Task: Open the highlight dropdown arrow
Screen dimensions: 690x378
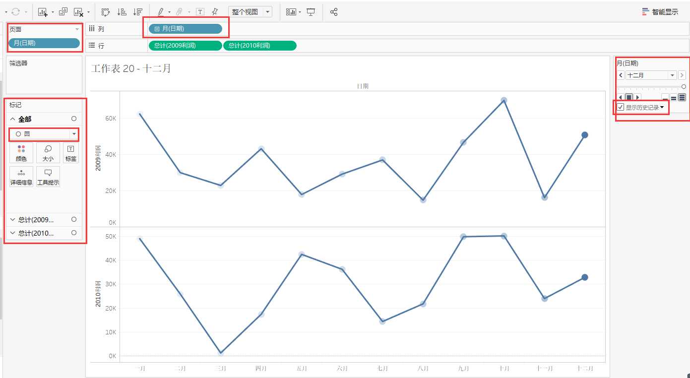Action: tap(169, 12)
